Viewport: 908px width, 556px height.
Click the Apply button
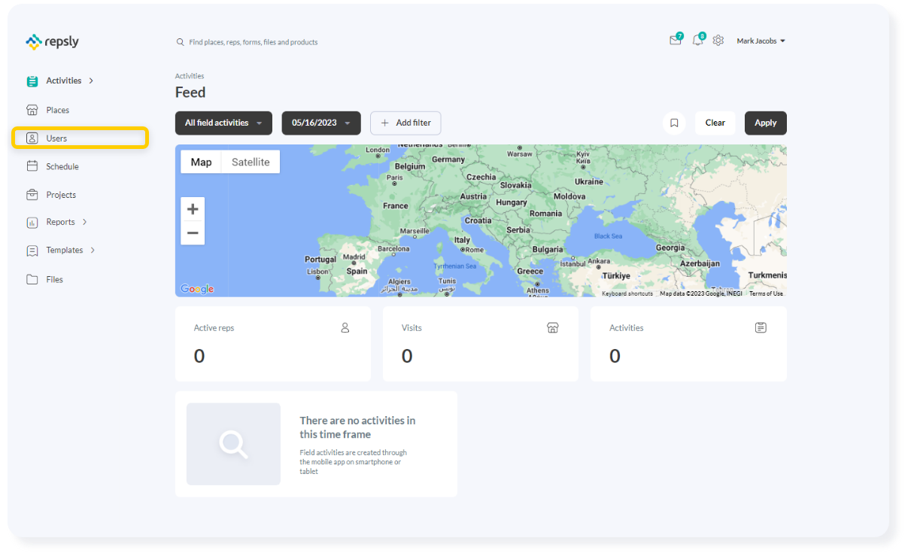tap(766, 123)
